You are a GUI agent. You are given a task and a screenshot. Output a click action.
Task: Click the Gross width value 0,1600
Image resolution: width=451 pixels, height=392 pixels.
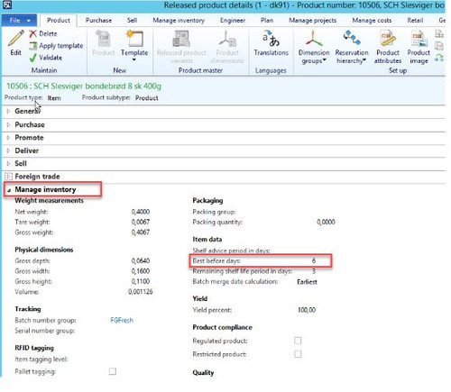pos(141,271)
